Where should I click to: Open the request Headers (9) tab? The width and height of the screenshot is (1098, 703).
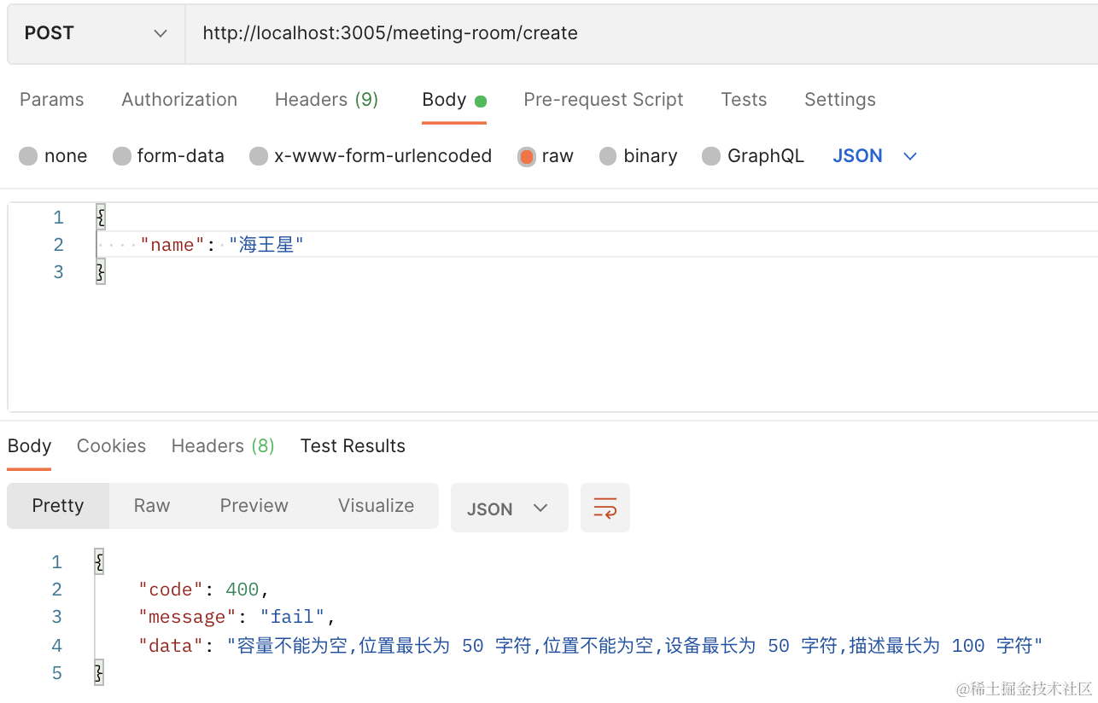pos(326,100)
